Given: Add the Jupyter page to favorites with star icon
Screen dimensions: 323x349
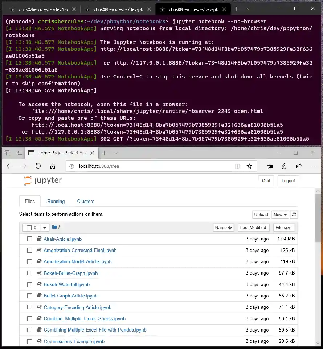Looking at the screenshot, I should 249,166.
